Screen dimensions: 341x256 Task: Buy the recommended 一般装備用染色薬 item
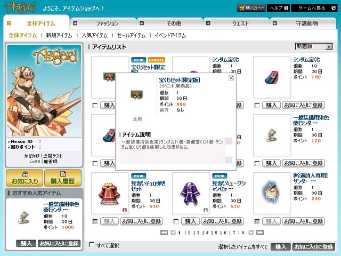click(x=26, y=243)
